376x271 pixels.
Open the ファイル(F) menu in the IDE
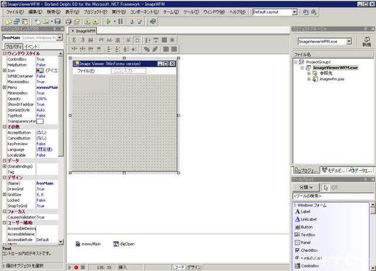[x=15, y=12]
